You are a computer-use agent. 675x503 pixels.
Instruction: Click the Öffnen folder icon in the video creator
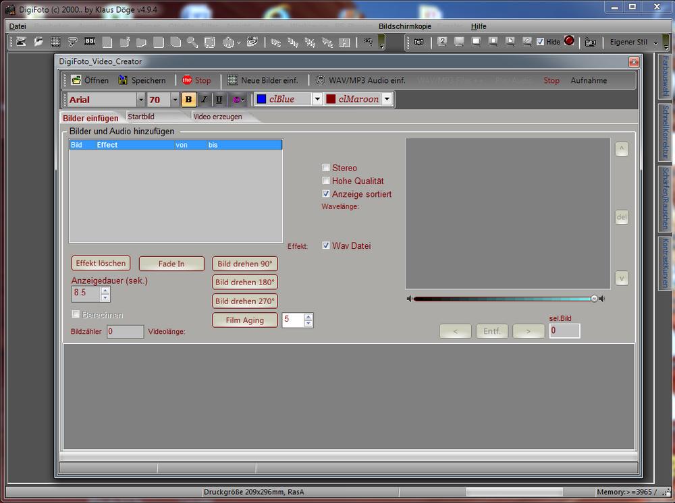76,80
